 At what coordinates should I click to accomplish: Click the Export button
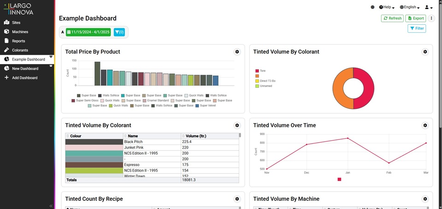pos(416,18)
